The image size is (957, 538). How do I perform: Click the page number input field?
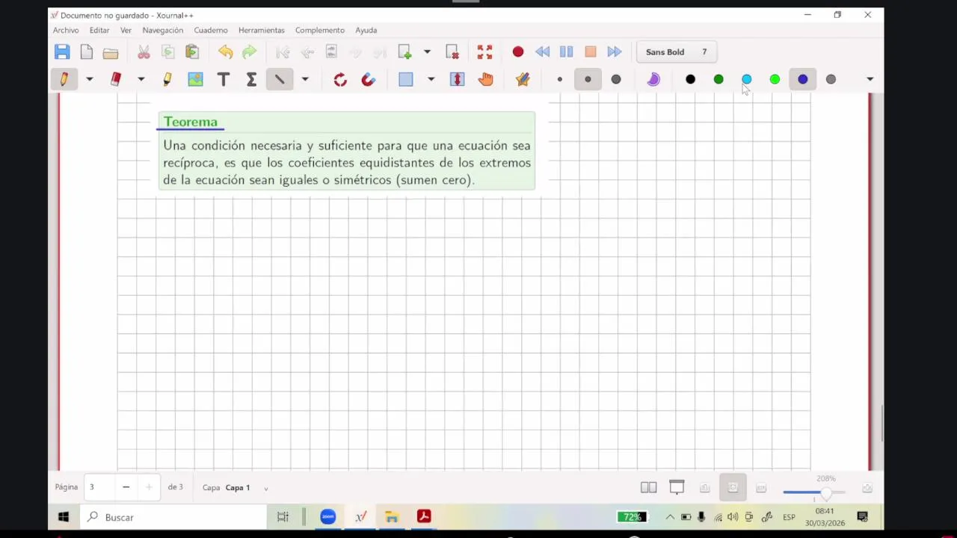pyautogui.click(x=99, y=487)
